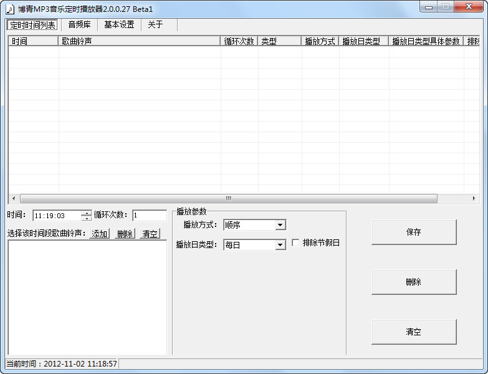Increase time with the spinner up arrow
Image resolution: width=488 pixels, height=374 pixels.
pyautogui.click(x=86, y=213)
